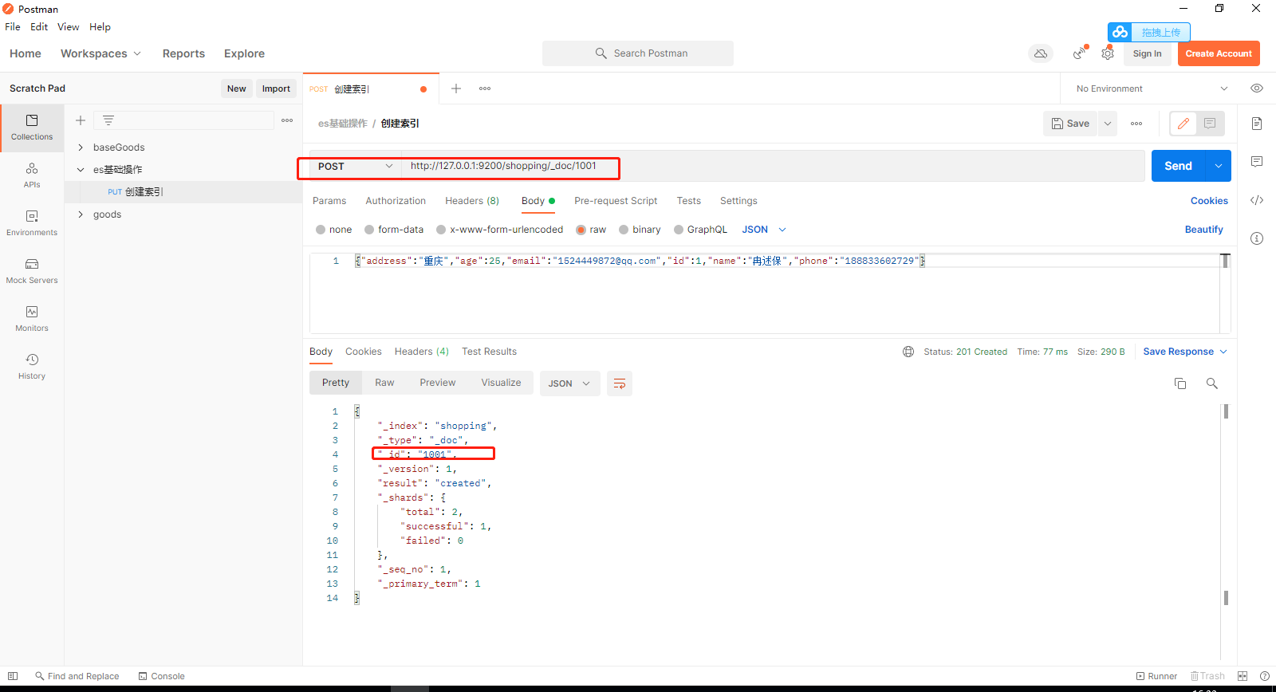Click the Send button

coord(1178,166)
